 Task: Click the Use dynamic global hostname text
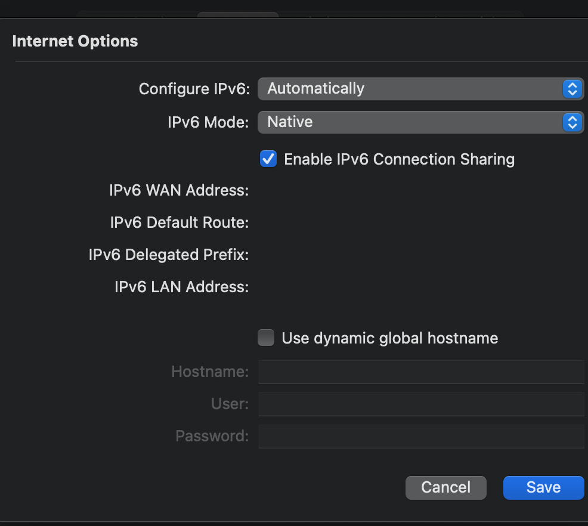pyautogui.click(x=390, y=338)
